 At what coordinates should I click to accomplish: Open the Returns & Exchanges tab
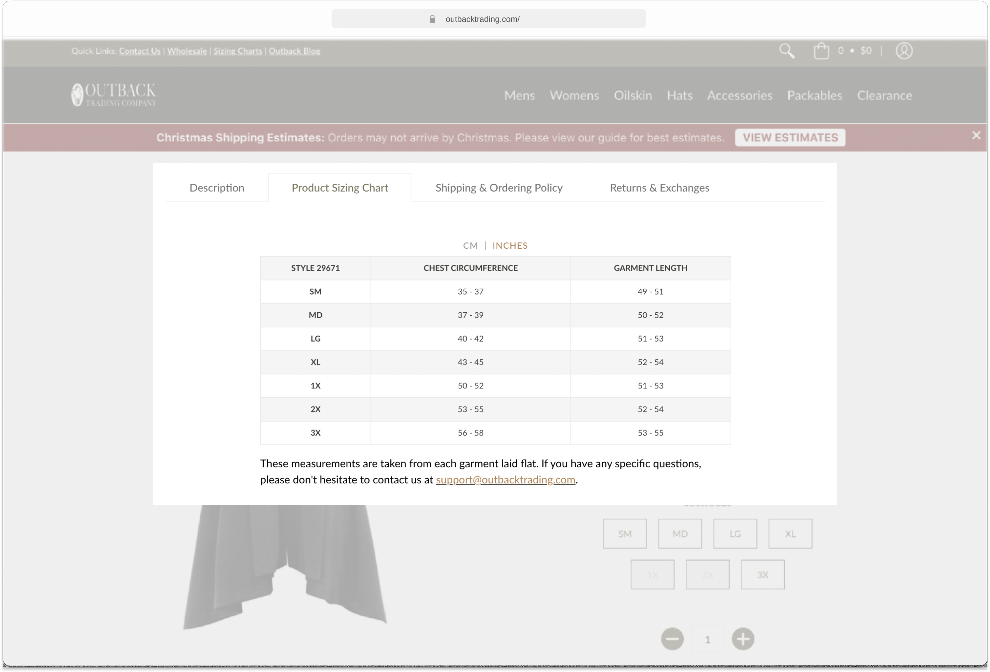coord(659,187)
